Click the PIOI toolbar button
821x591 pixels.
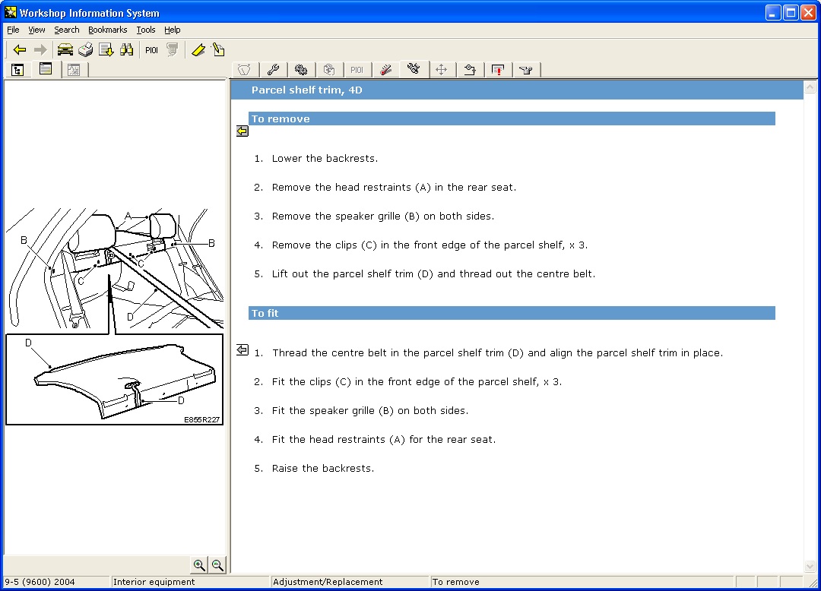[151, 50]
